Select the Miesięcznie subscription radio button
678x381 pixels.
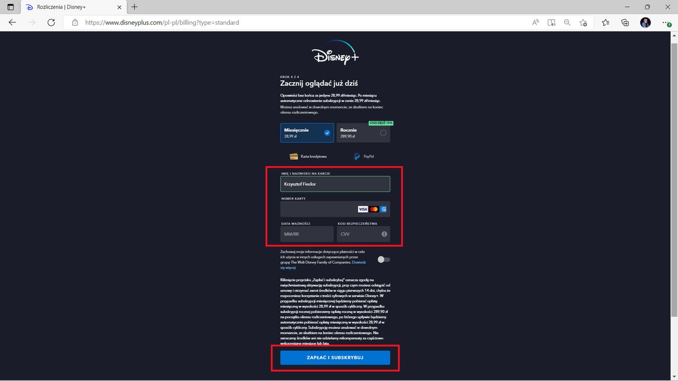point(328,133)
